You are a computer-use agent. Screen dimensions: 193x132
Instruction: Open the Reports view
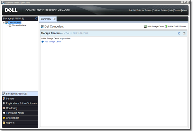point(20,123)
